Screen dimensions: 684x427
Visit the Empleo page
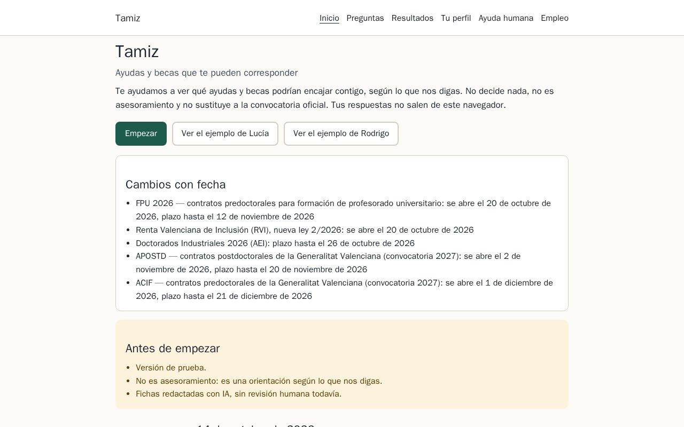(x=555, y=18)
